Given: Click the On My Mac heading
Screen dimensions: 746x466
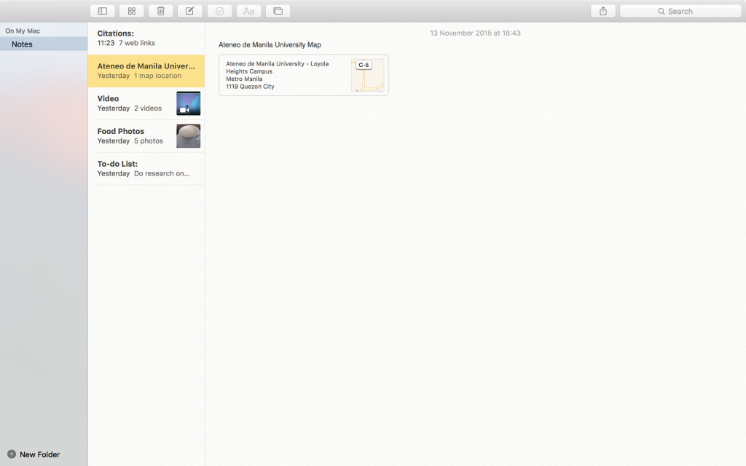Looking at the screenshot, I should coord(23,31).
